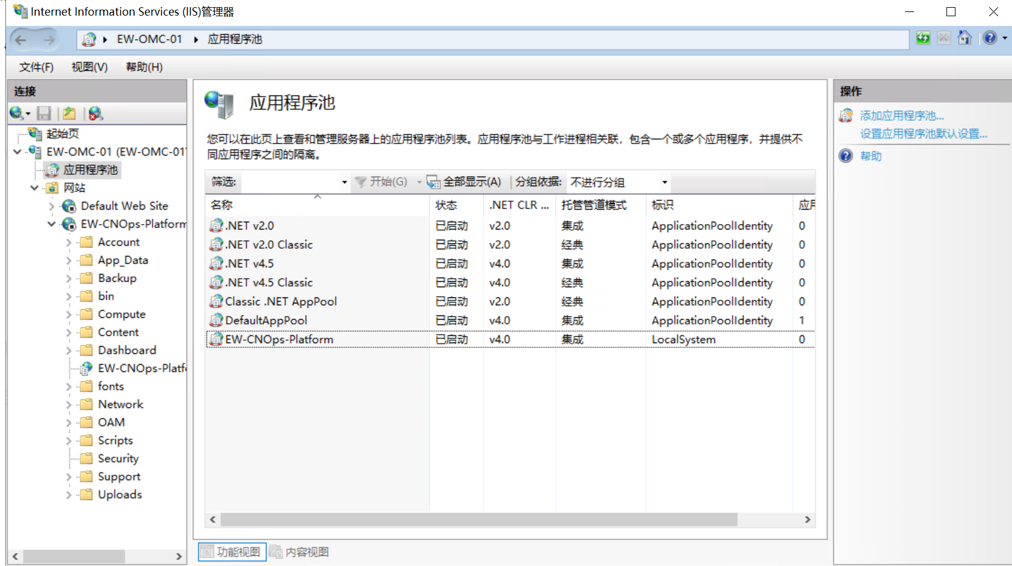Expand the Default Web Site node
1012x566 pixels.
tap(52, 206)
